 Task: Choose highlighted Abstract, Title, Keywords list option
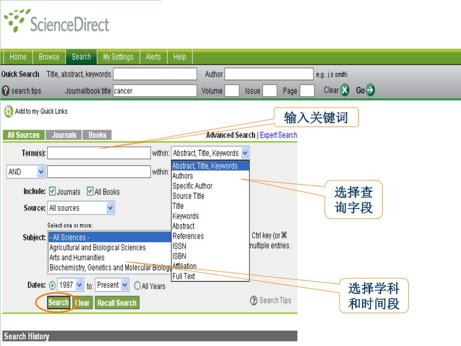coord(210,166)
